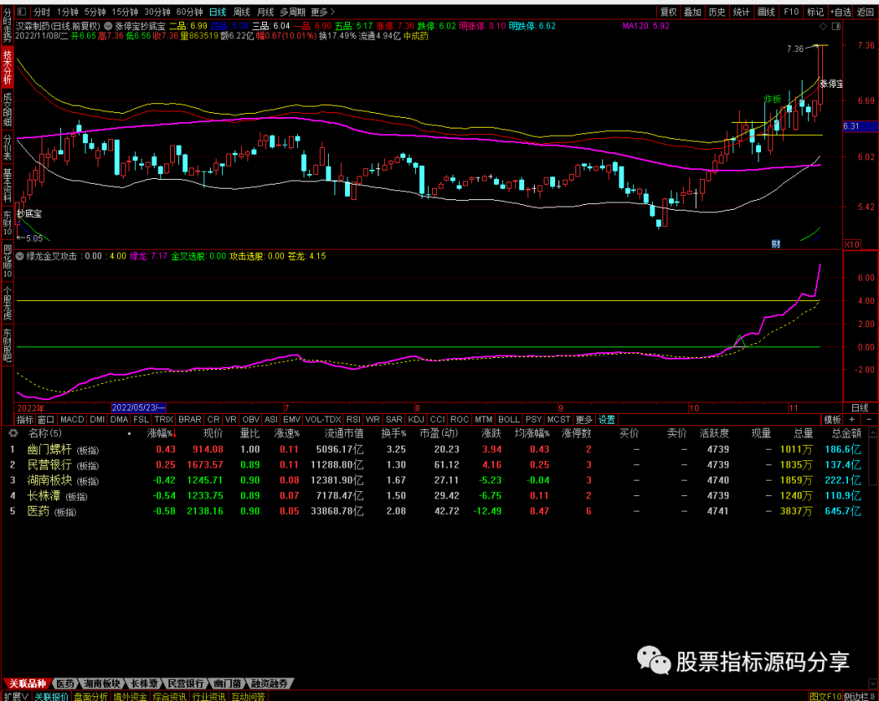Select the 民营银行 sector row

[439, 465]
